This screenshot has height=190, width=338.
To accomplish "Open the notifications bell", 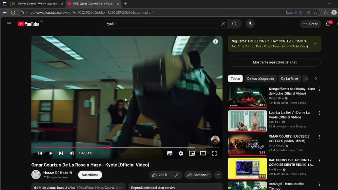I will coord(328,24).
